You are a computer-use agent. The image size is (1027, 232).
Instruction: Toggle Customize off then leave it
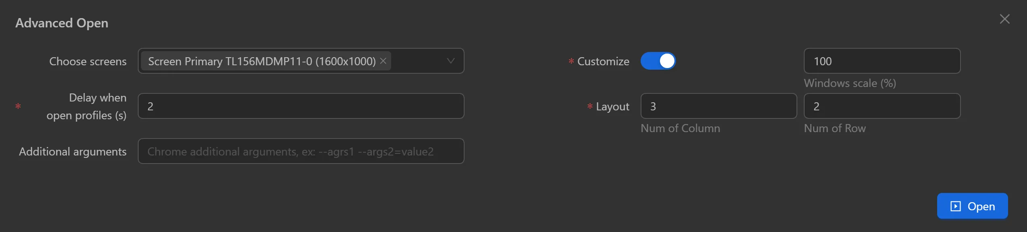point(658,60)
